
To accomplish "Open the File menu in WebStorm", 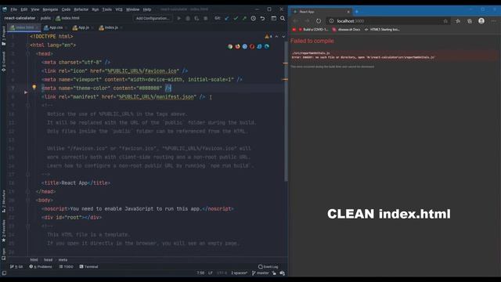I will [14, 9].
